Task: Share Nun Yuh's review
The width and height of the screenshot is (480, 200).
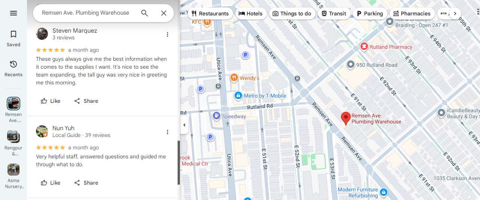Action: click(86, 183)
